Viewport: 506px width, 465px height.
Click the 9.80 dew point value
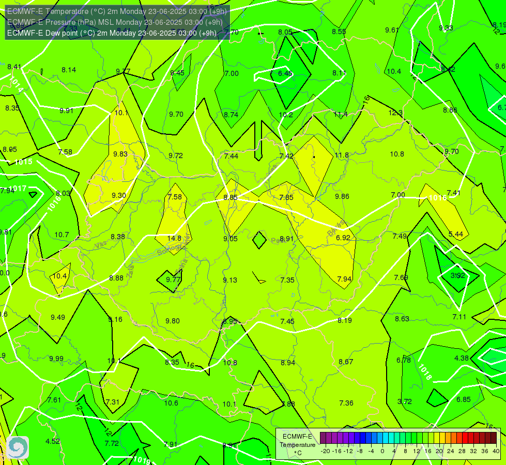pyautogui.click(x=173, y=321)
